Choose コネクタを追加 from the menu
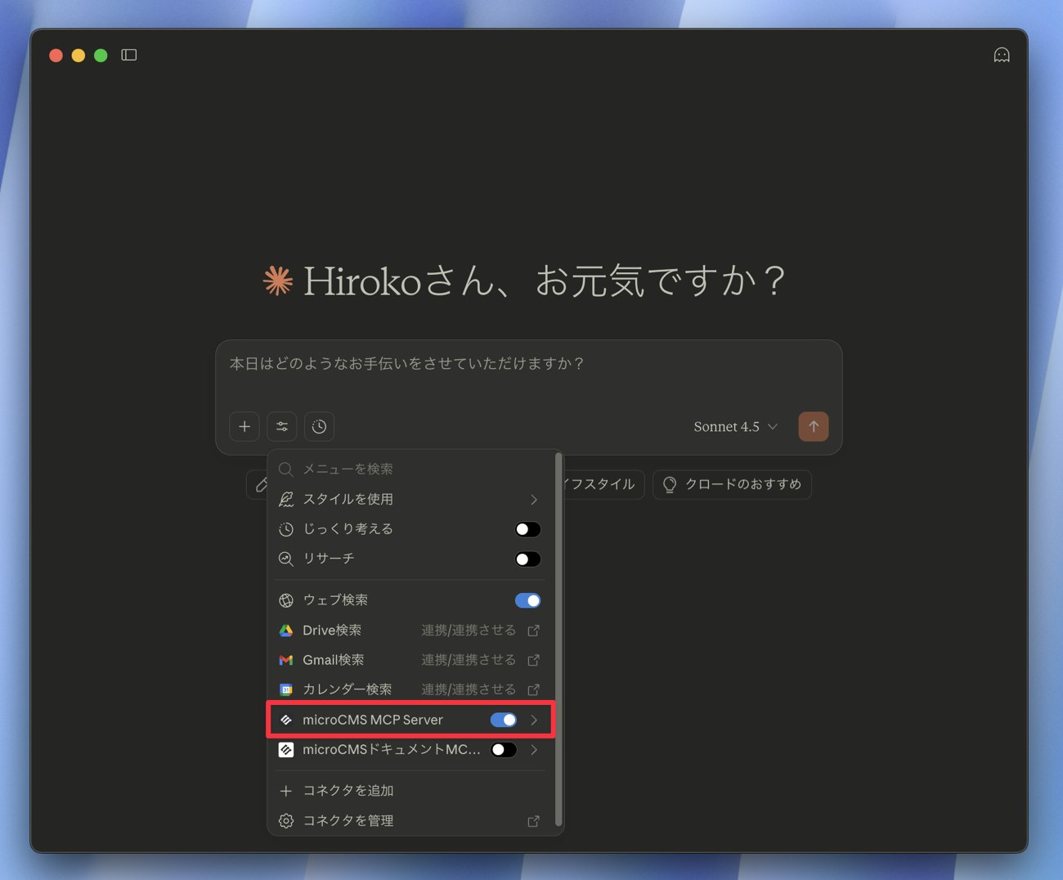This screenshot has height=880, width=1063. coord(348,790)
